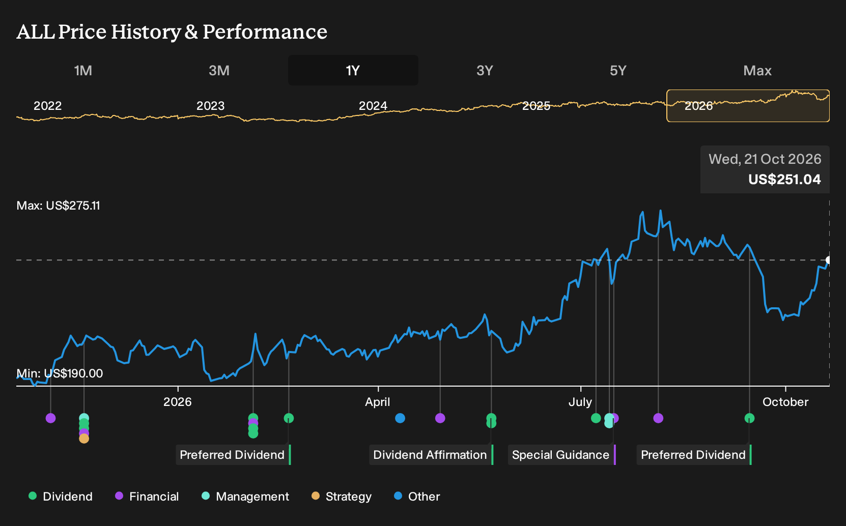Click the 'April' axis label
846x526 pixels.
[378, 402]
